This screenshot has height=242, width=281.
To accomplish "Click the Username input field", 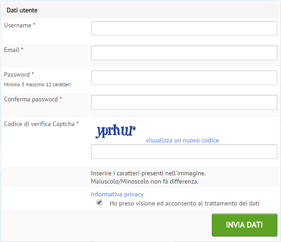I will pyautogui.click(x=184, y=28).
